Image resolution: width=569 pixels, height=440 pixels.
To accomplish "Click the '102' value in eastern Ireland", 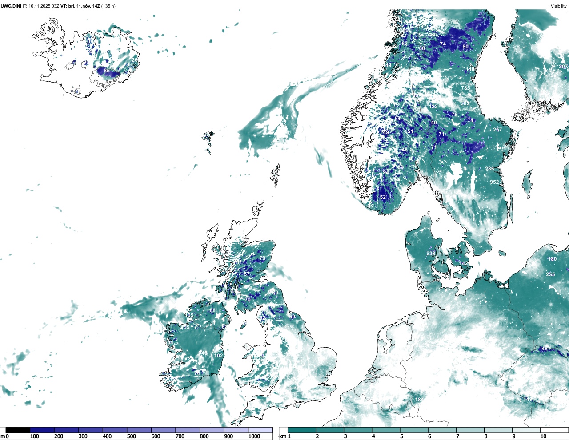I will click(218, 356).
